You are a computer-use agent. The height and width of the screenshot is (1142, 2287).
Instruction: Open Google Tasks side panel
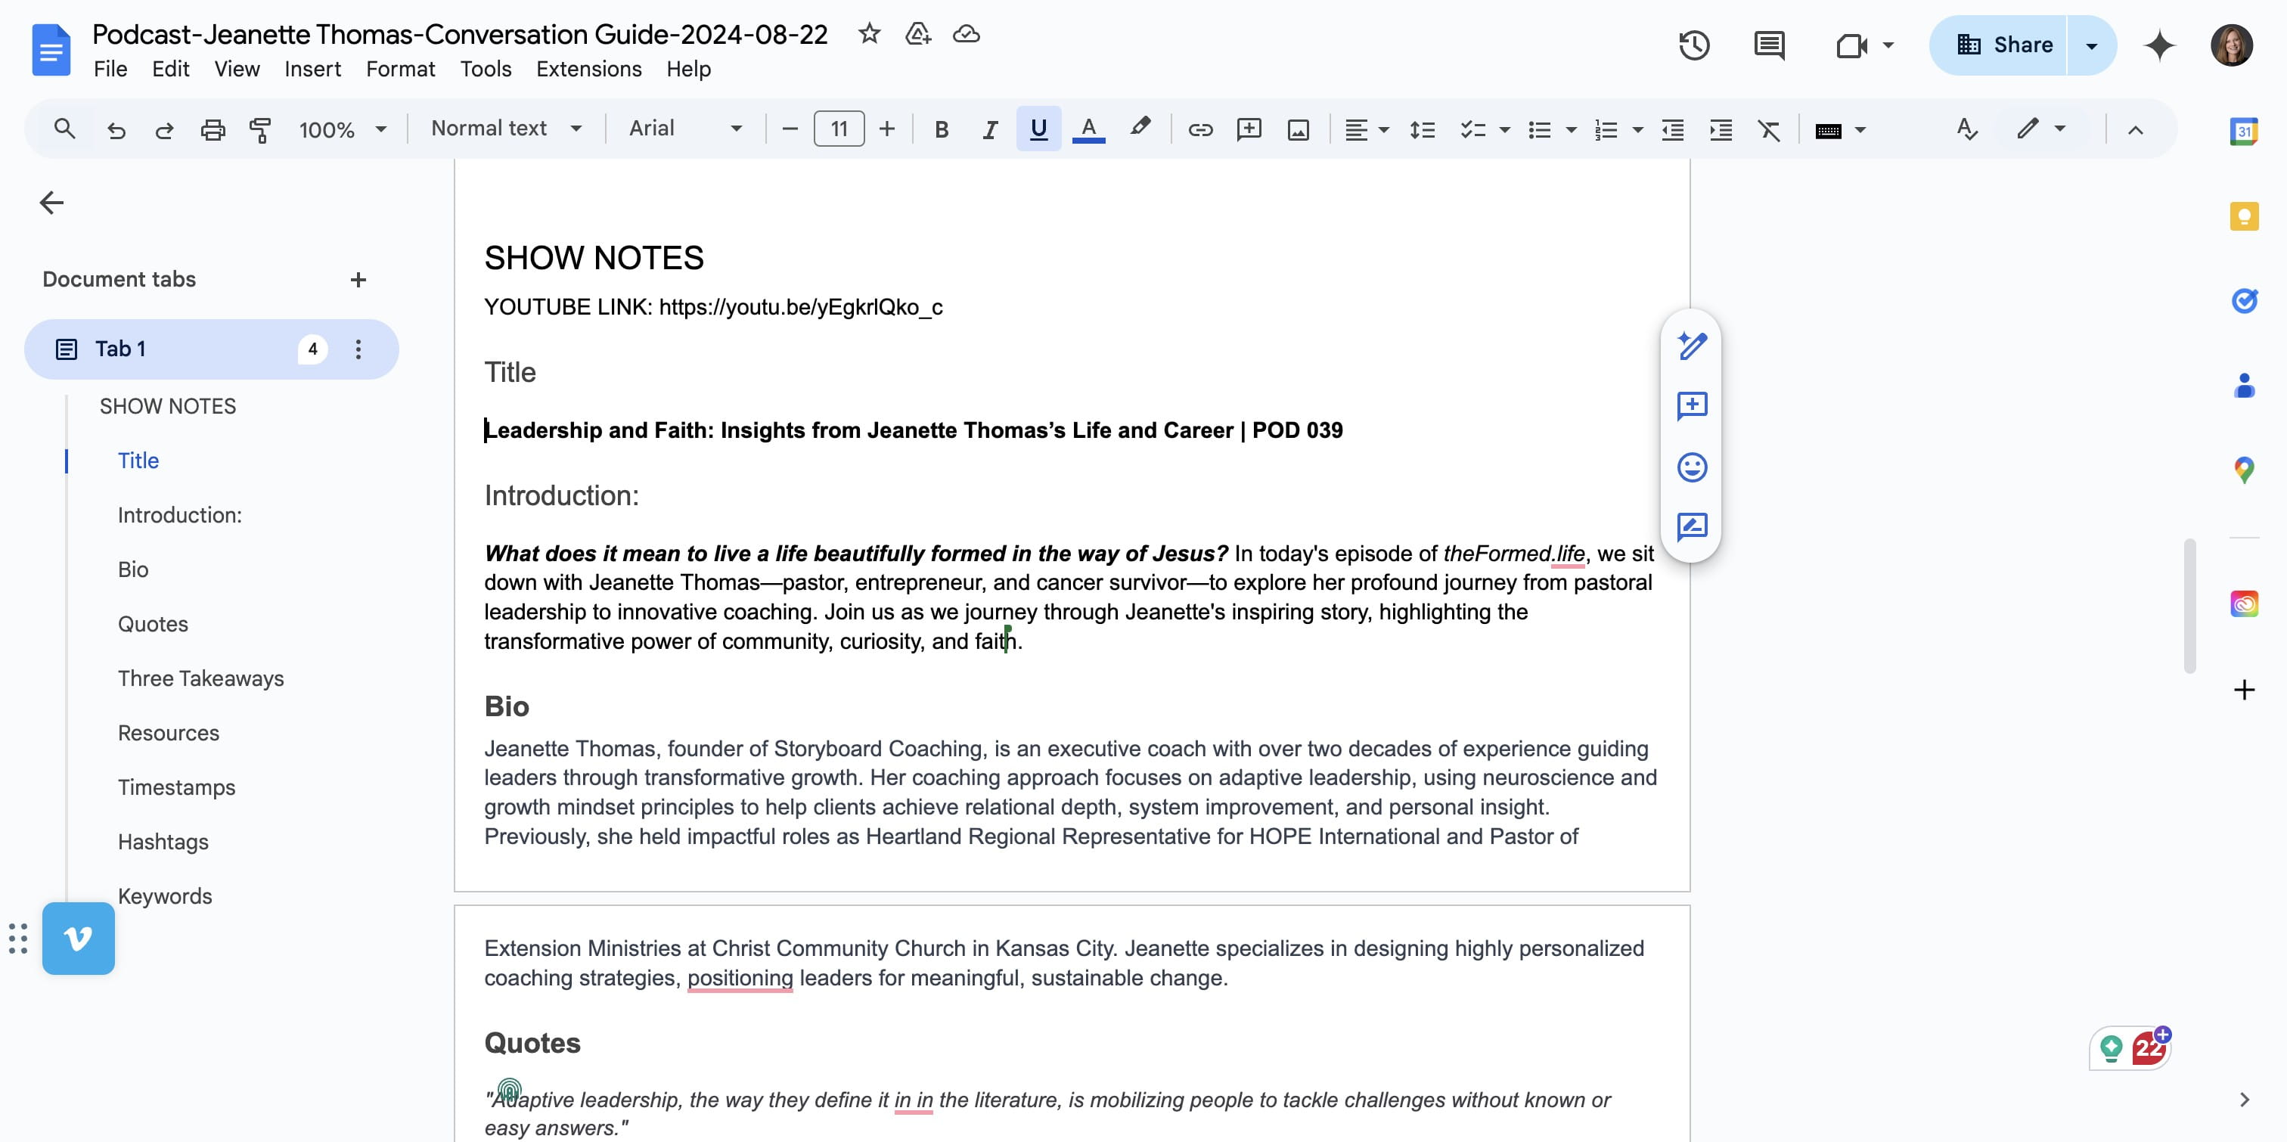pos(2245,300)
